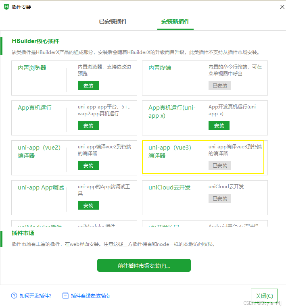Close the 插件安装 dialog with X
This screenshot has height=308, width=286.
[x=282, y=7]
